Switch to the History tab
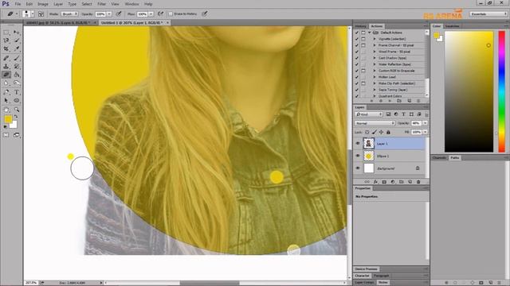This screenshot has width=510, height=286. (360, 26)
